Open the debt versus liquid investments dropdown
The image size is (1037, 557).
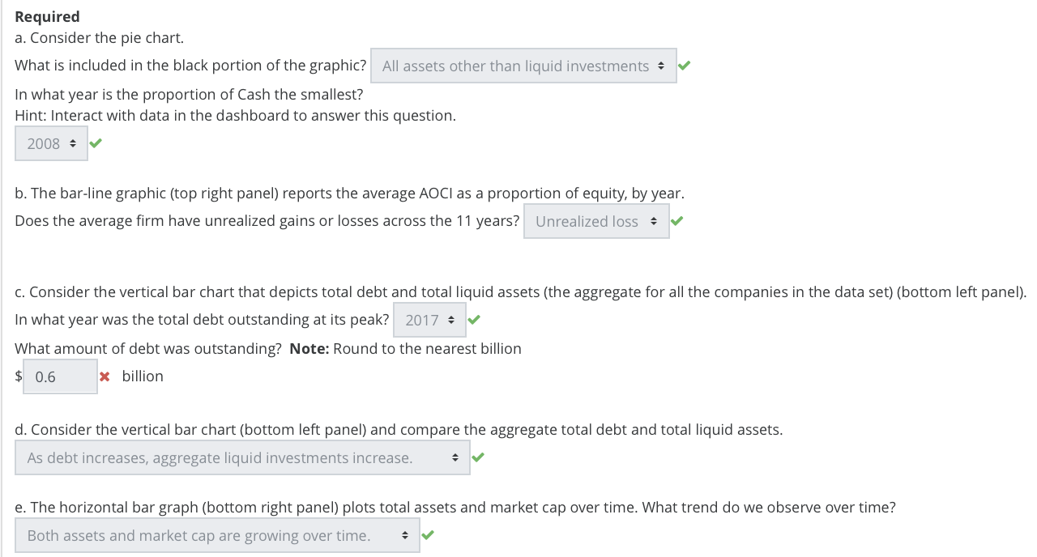243,457
